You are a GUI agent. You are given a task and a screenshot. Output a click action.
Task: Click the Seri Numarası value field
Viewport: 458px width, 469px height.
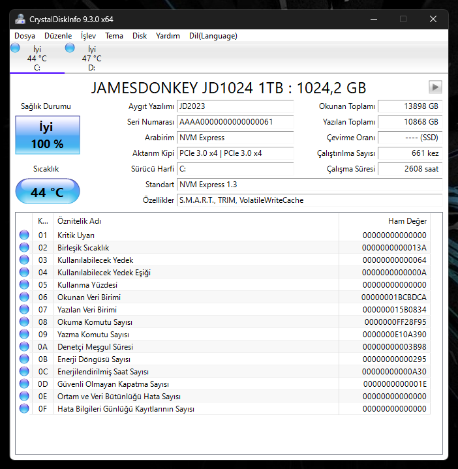pos(236,122)
